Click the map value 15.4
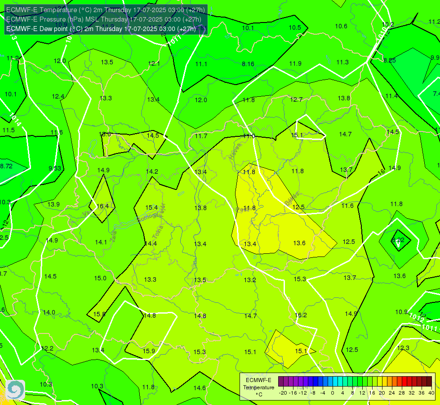This screenshot has height=405, width=440. pos(151,207)
